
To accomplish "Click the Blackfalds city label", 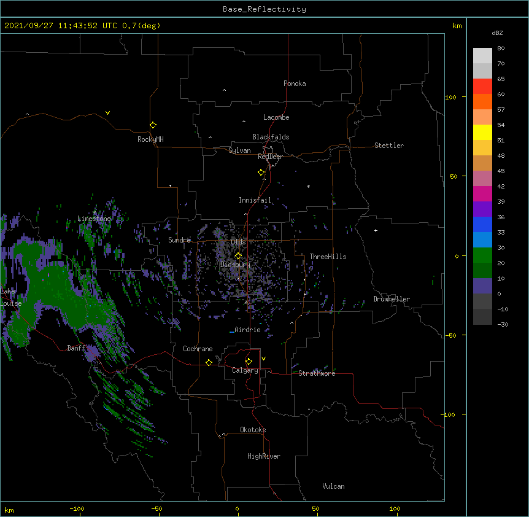I will [271, 137].
